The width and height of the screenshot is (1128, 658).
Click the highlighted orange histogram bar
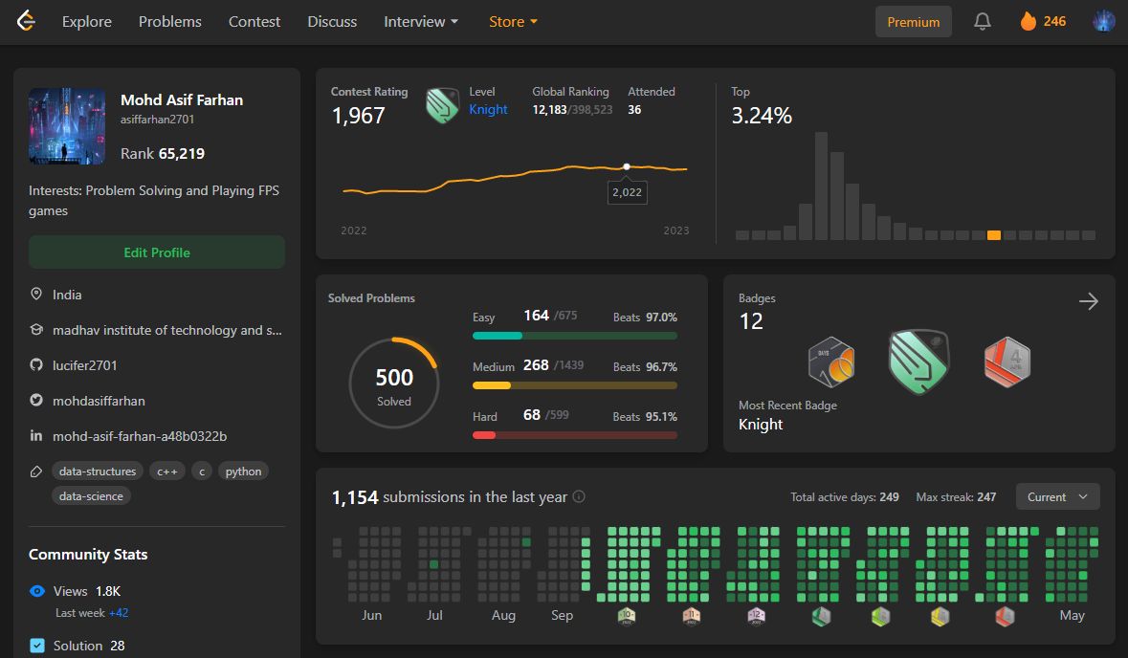click(x=993, y=235)
